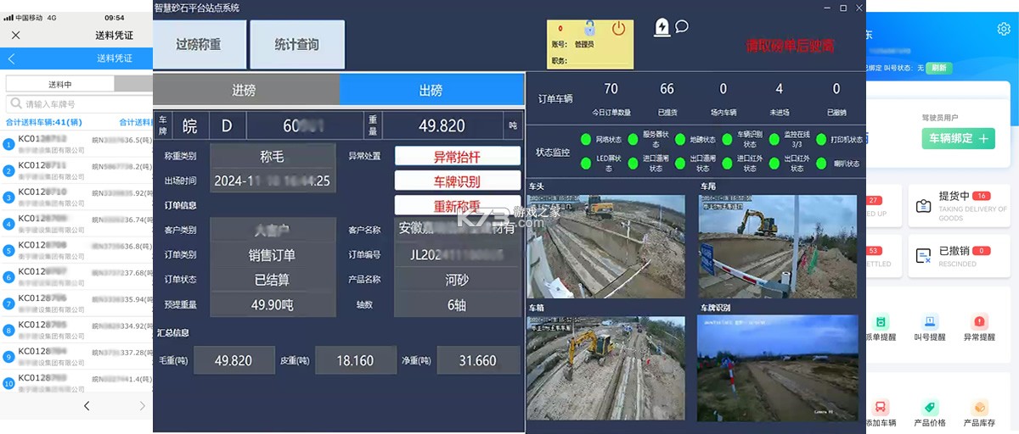The height and width of the screenshot is (434, 1019).
Task: Click the 今日订单数量 count 70
Action: 611,89
